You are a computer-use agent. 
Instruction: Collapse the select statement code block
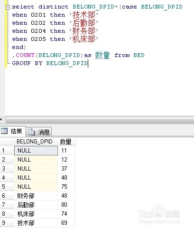click(x=8, y=7)
